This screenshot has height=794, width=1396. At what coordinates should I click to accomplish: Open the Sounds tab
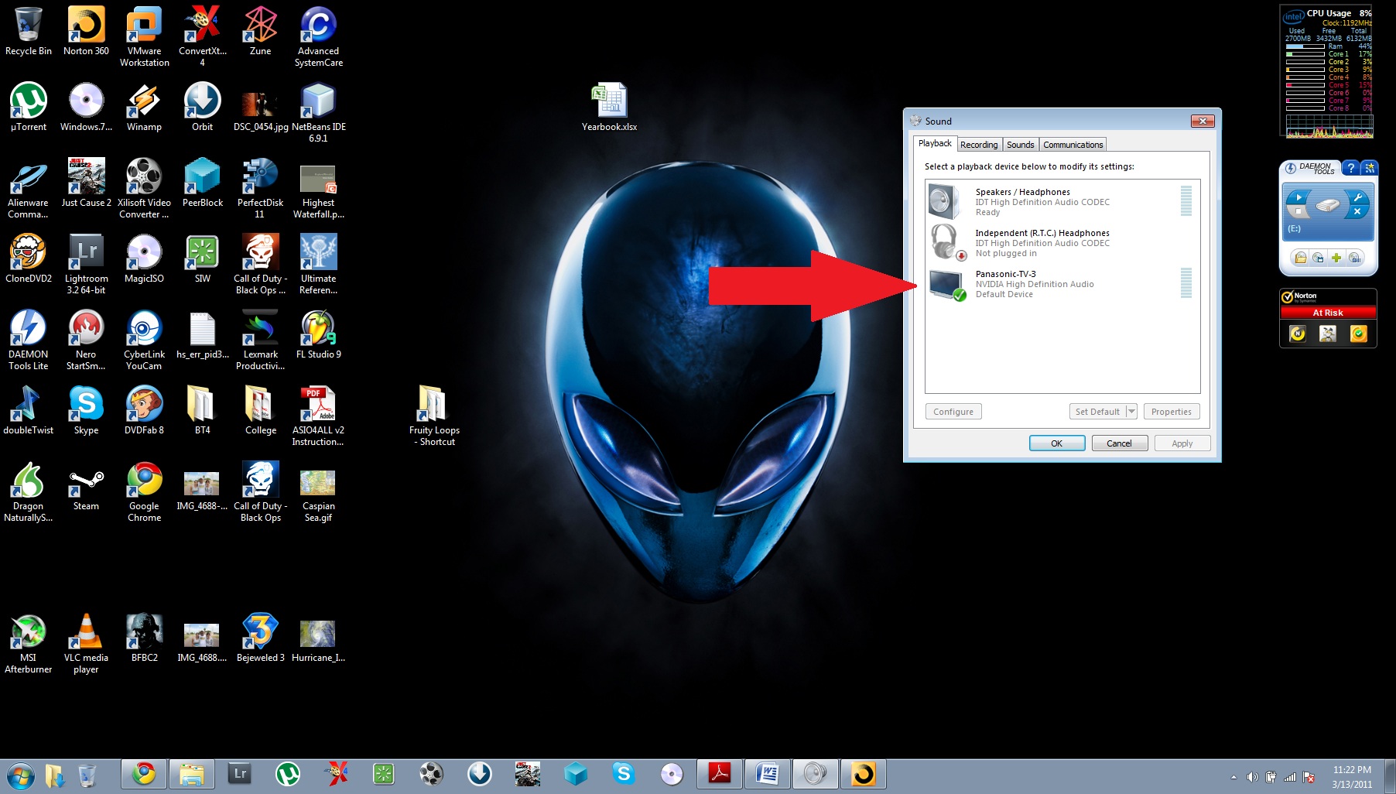(x=1020, y=145)
